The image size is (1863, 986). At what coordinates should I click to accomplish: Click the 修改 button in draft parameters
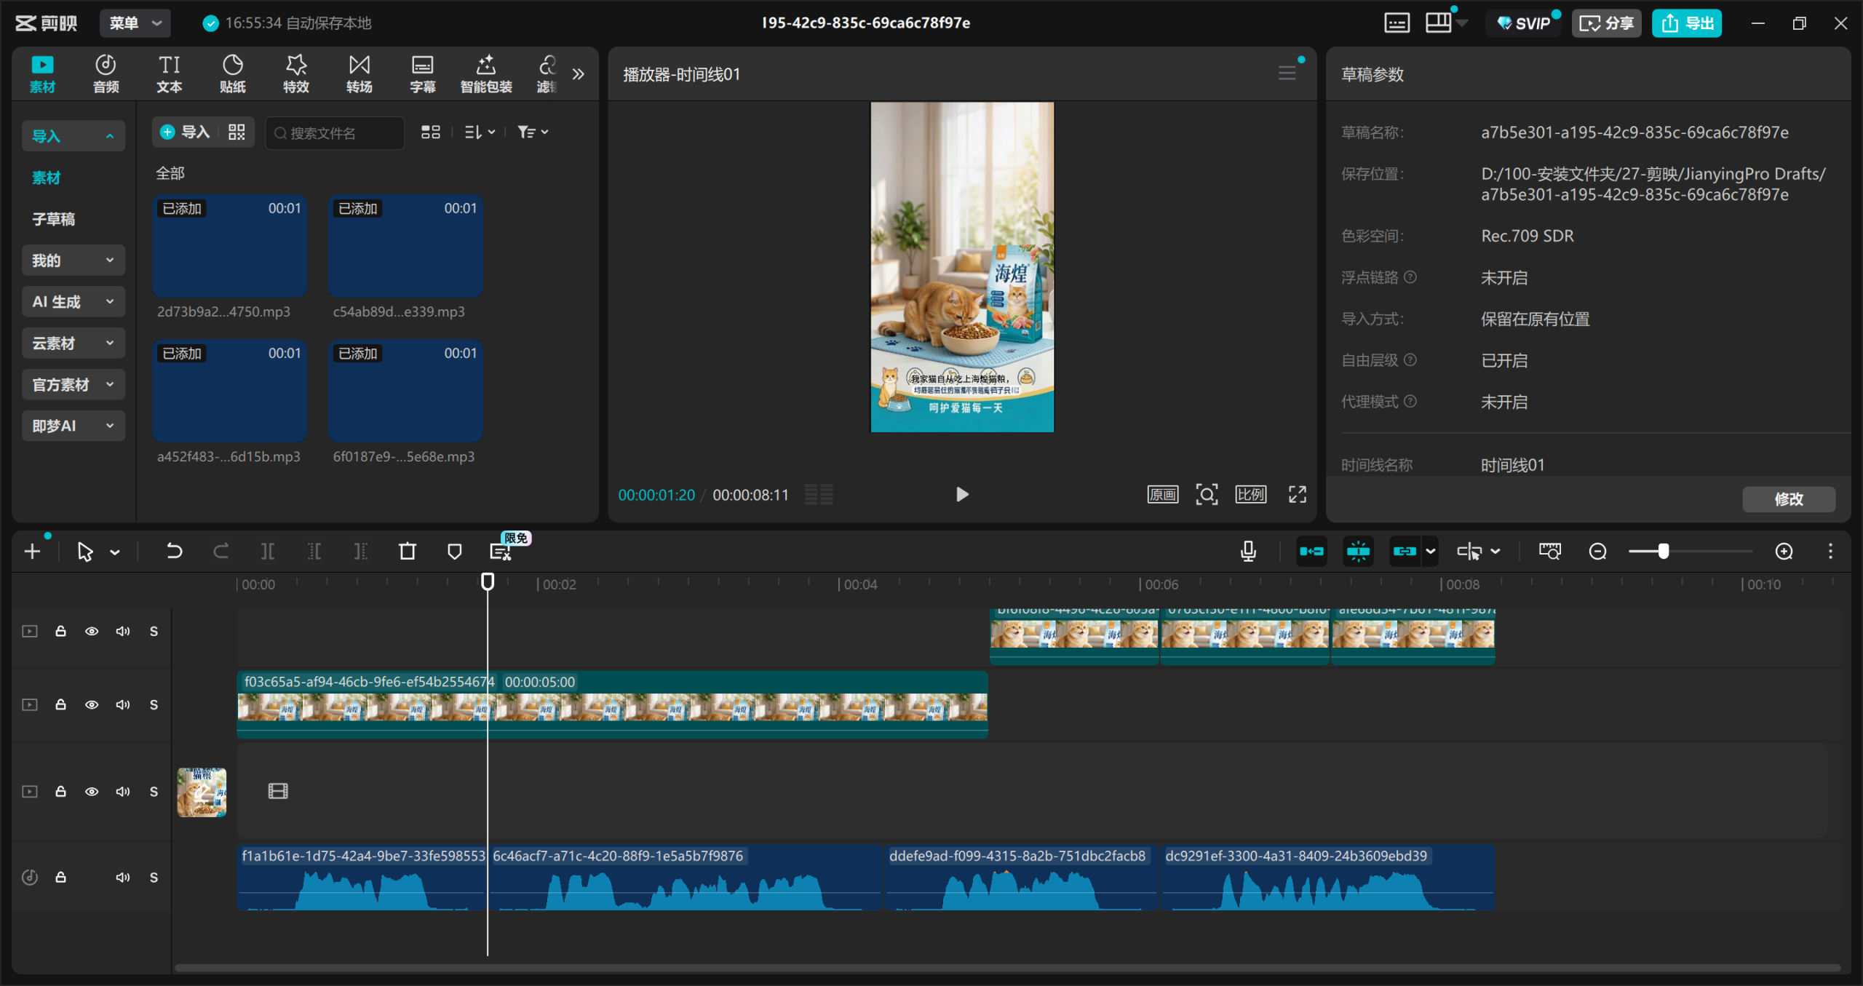click(1788, 498)
